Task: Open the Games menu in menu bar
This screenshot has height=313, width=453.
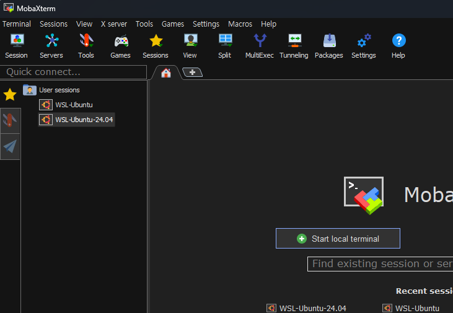Action: 173,24
